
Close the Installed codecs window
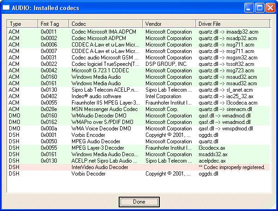[270, 8]
